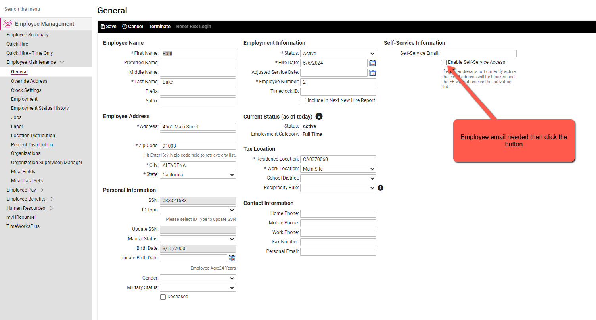Click the Self-Service Email input field
The width and height of the screenshot is (596, 320).
[x=478, y=53]
